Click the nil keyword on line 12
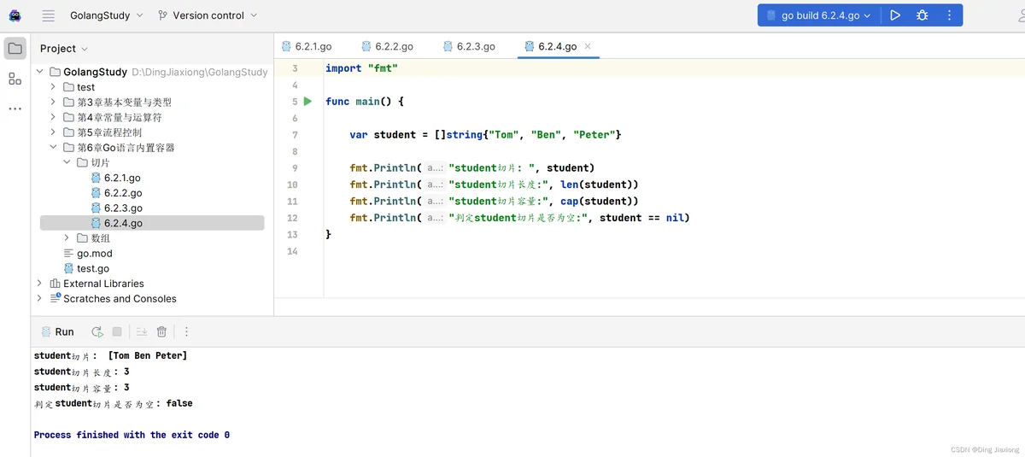This screenshot has height=457, width=1025. (674, 218)
